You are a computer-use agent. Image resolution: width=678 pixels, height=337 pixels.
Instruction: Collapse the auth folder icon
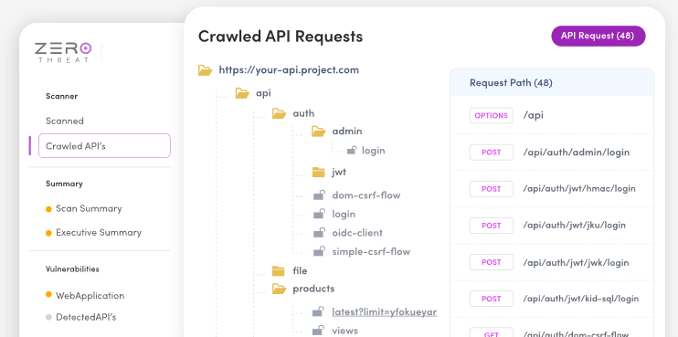coord(279,113)
